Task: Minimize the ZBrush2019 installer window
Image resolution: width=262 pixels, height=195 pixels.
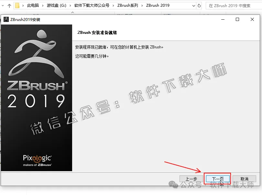Action: 222,19
